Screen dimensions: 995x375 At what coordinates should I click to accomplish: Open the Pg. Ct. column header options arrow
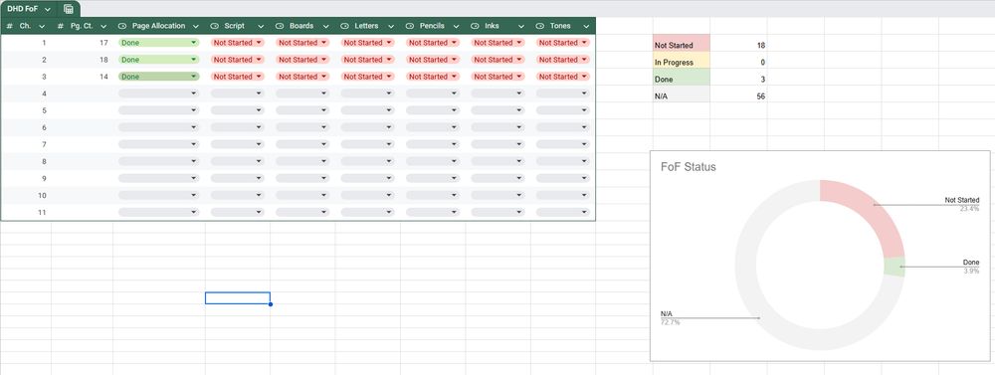click(x=103, y=27)
